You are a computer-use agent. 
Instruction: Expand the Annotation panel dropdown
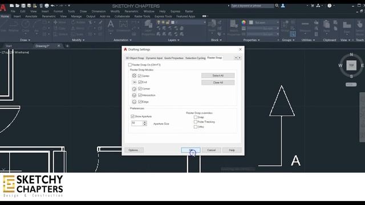click(x=123, y=40)
